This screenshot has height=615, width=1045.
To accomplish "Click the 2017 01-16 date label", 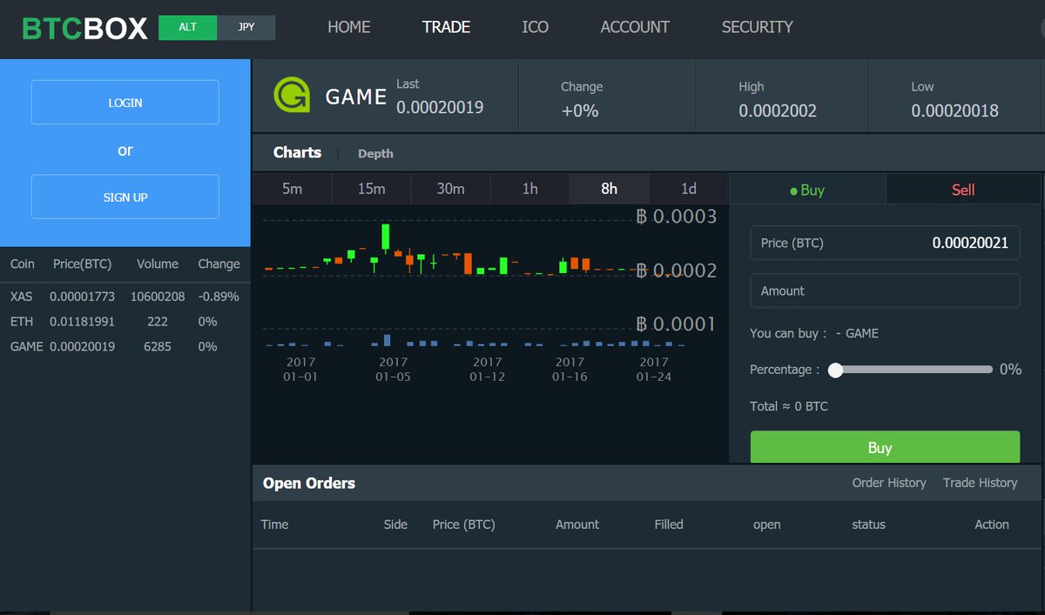I will (x=570, y=369).
